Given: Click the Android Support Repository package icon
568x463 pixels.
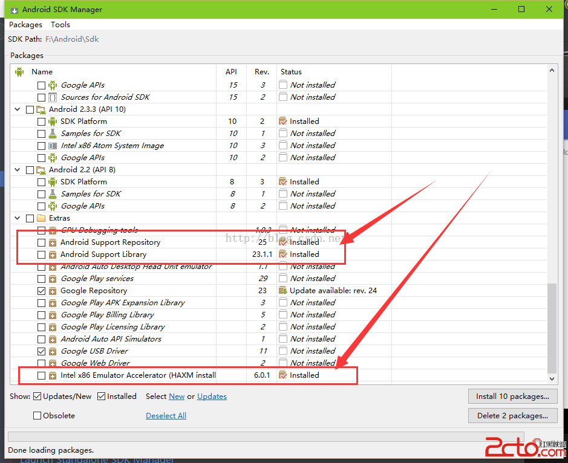Looking at the screenshot, I should 53,242.
